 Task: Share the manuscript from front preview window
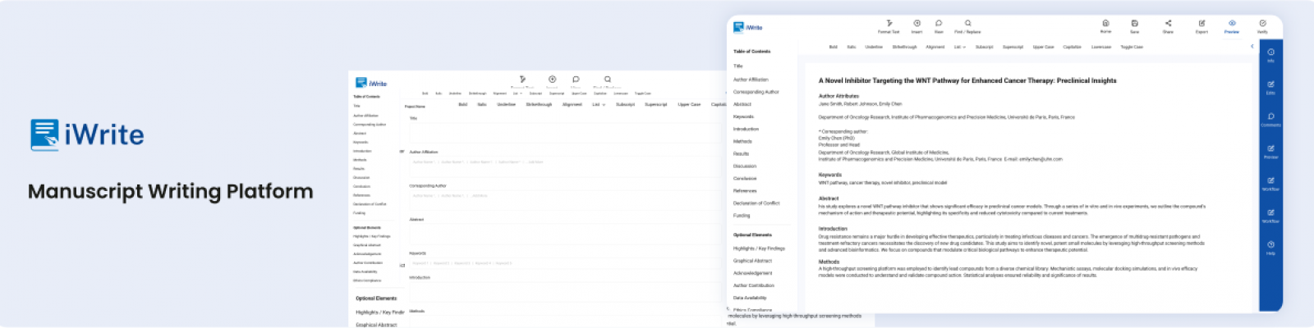pyautogui.click(x=1168, y=26)
